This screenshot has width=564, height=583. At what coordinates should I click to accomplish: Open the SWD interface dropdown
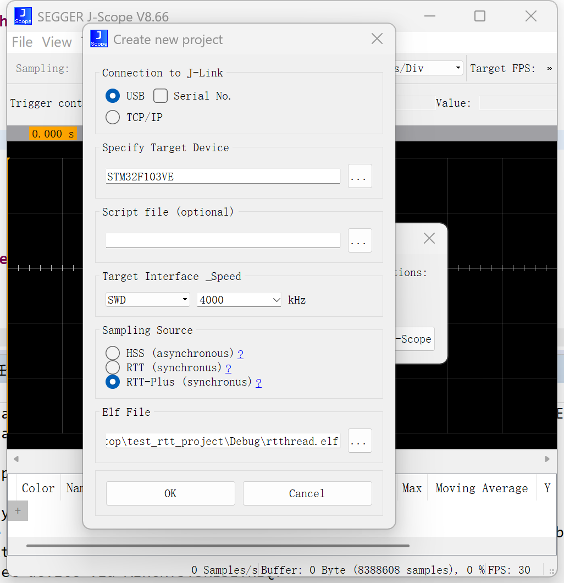point(148,300)
